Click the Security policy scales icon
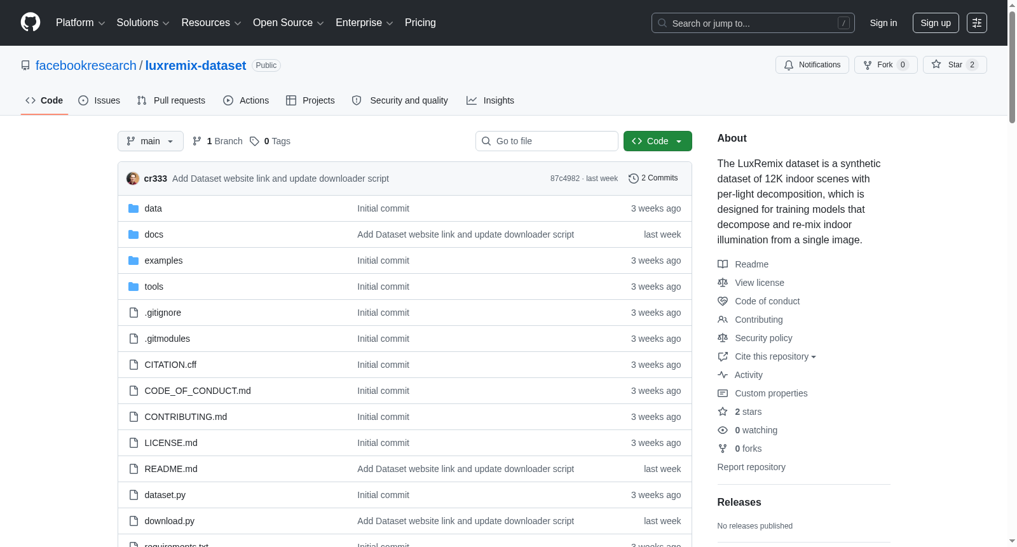 723,338
